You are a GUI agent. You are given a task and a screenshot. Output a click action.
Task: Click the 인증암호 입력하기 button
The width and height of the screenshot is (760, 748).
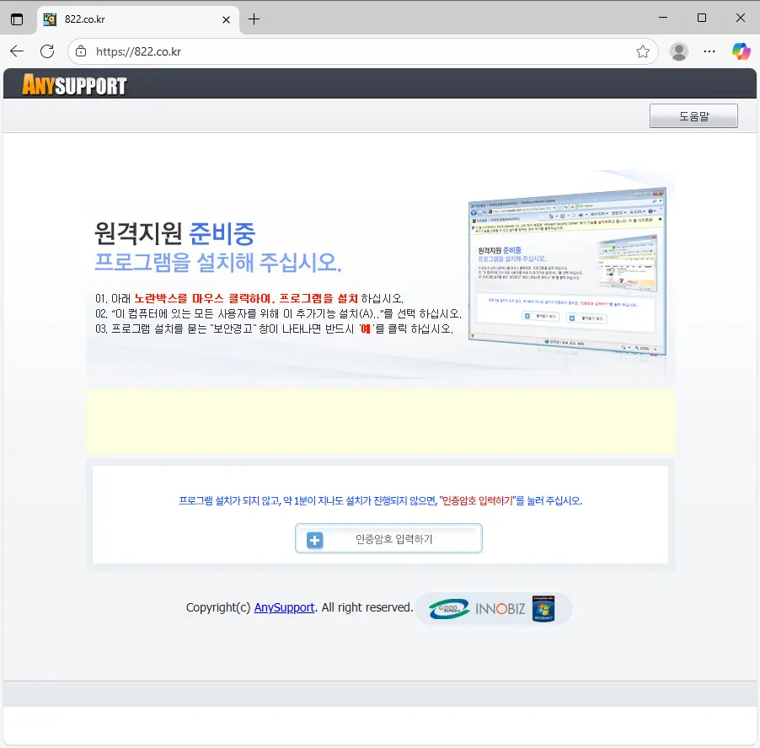(388, 539)
